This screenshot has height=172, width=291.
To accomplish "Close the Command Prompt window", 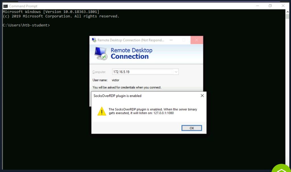I will pos(283,6).
